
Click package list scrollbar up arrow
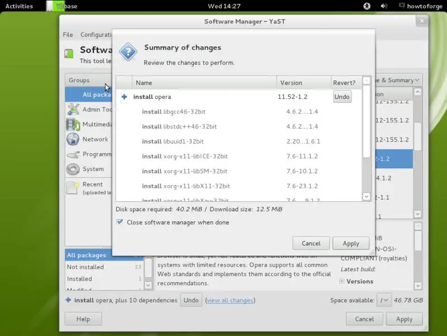(x=417, y=92)
